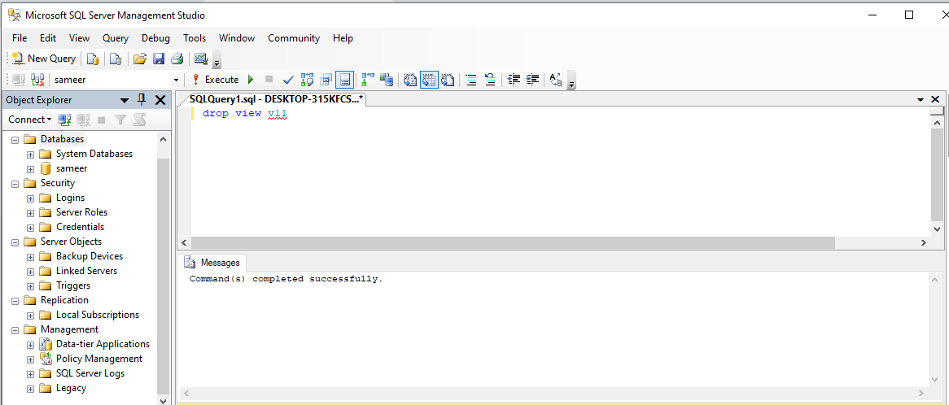Click into the drop view query line
This screenshot has height=405, width=949.
pyautogui.click(x=244, y=113)
